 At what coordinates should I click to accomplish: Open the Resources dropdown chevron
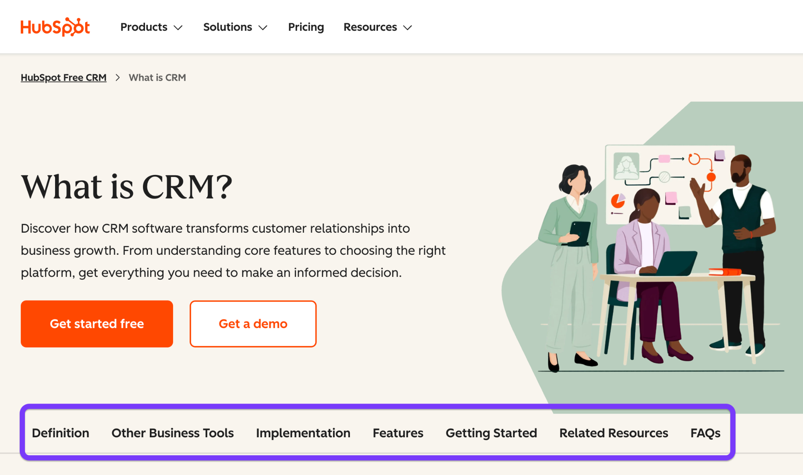[x=408, y=28]
